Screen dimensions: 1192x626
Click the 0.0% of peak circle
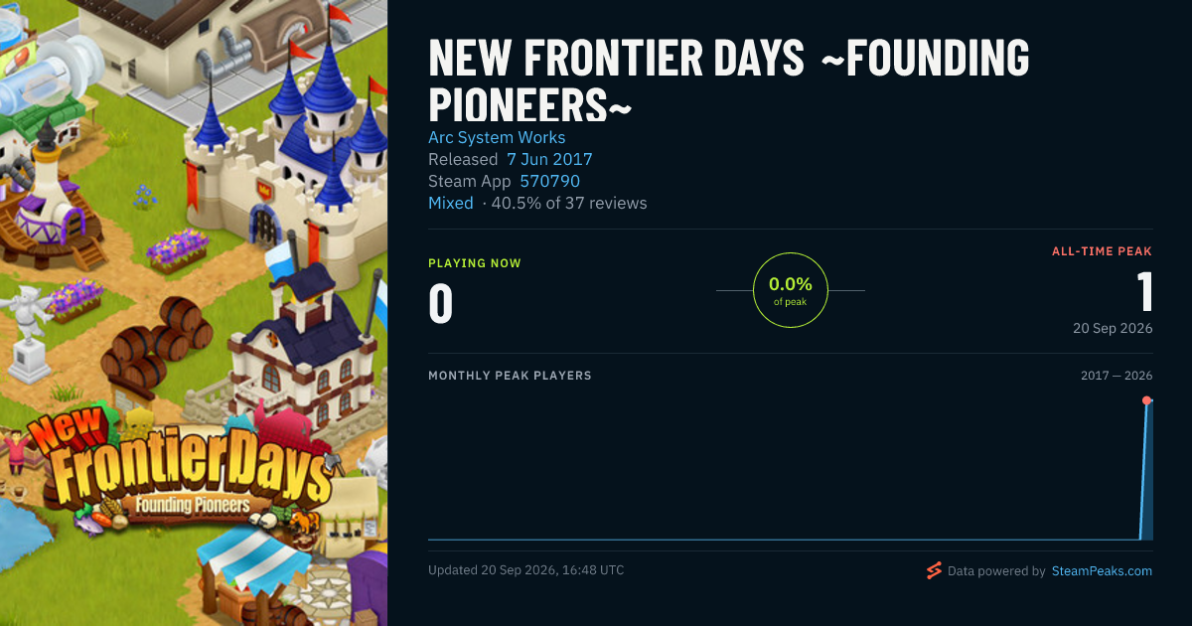point(791,290)
